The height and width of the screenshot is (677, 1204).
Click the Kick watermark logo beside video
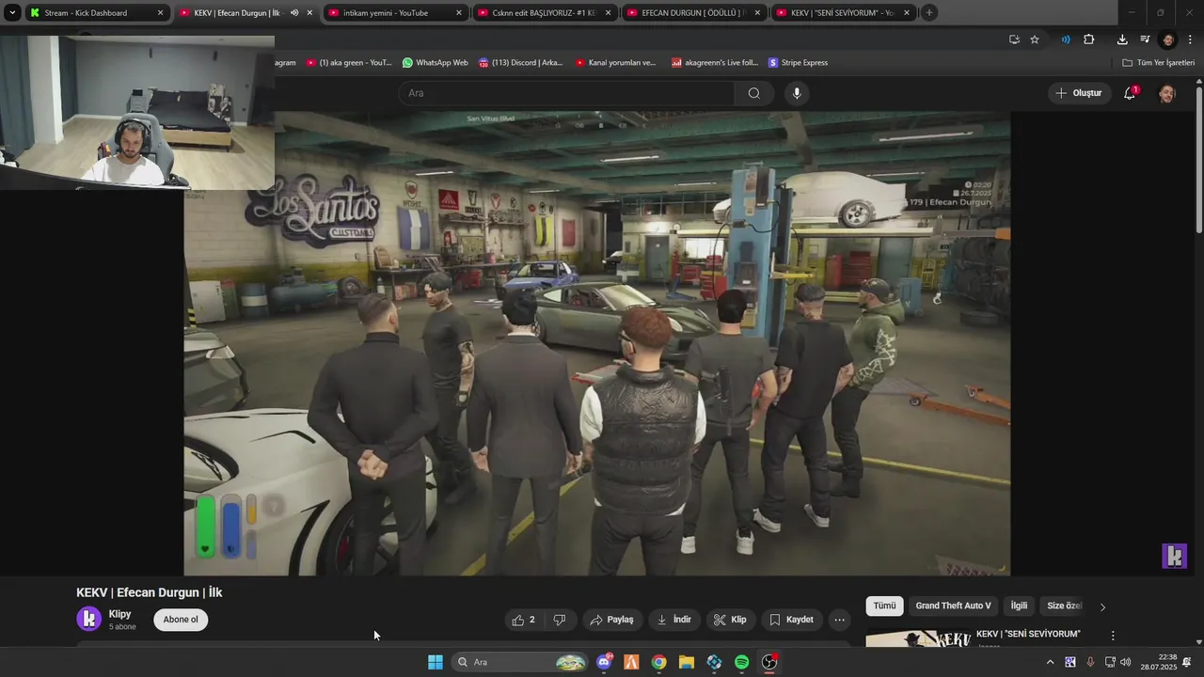click(x=1175, y=556)
